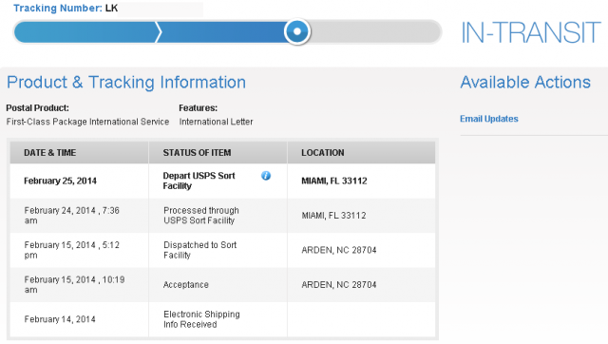Click the Dispatched to Sort Facility status
This screenshot has height=344, width=608.
pyautogui.click(x=199, y=250)
